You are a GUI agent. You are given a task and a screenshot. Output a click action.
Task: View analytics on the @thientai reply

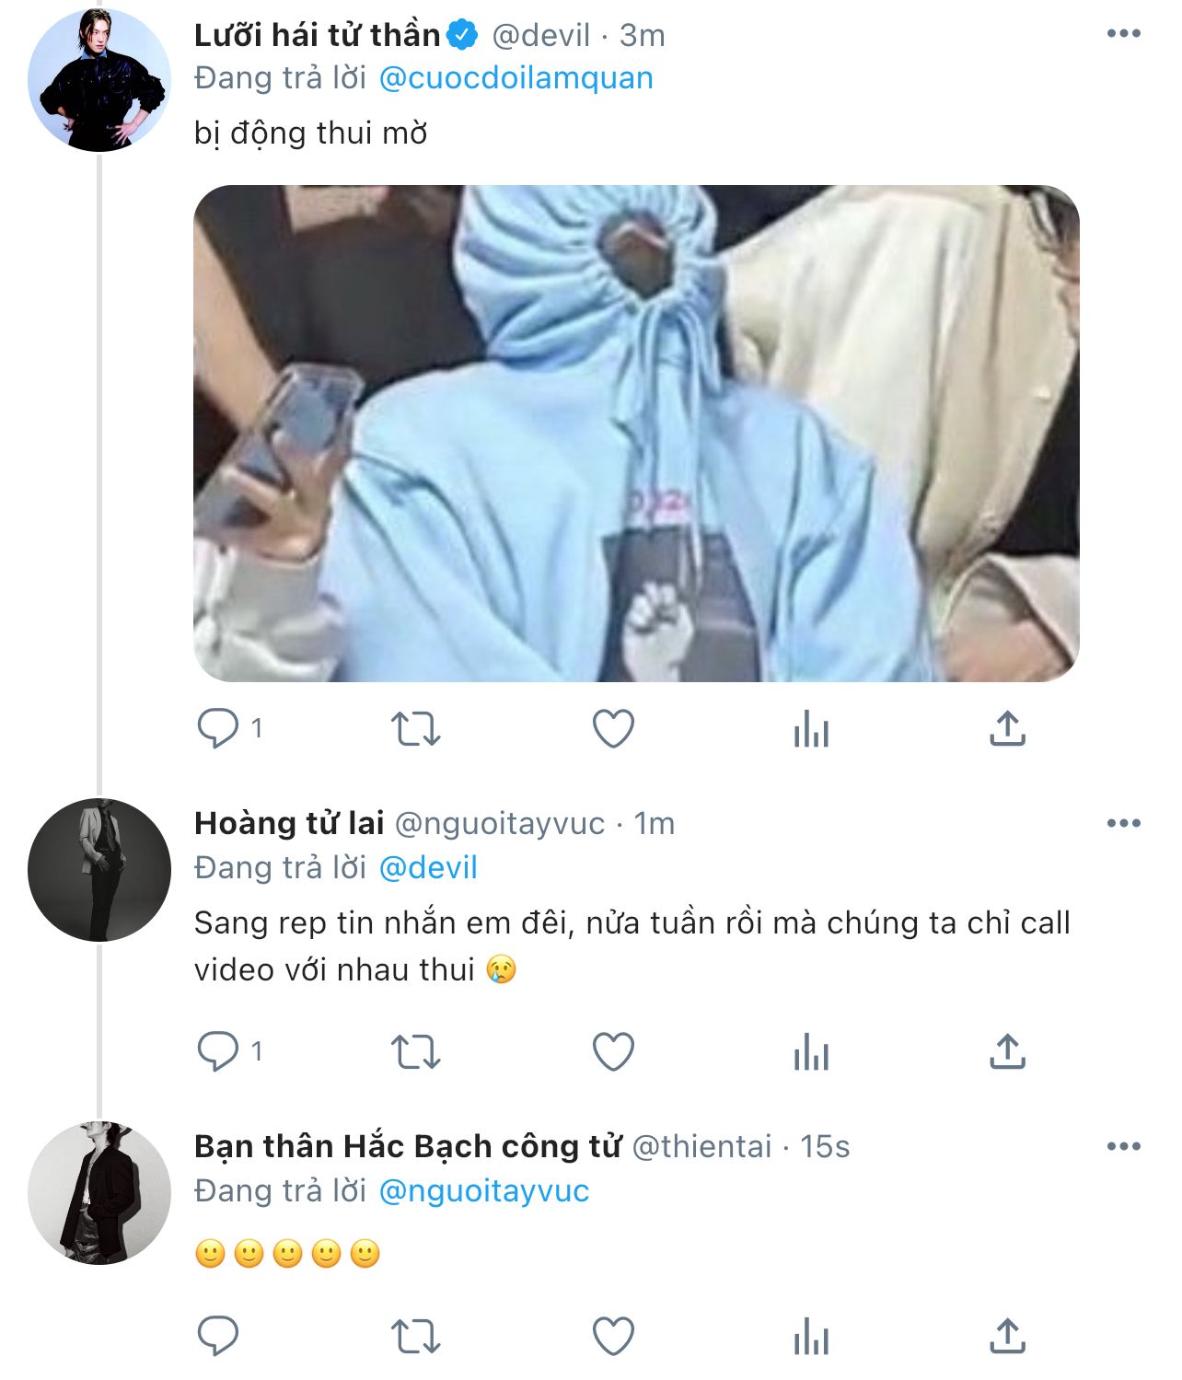coord(811,1337)
